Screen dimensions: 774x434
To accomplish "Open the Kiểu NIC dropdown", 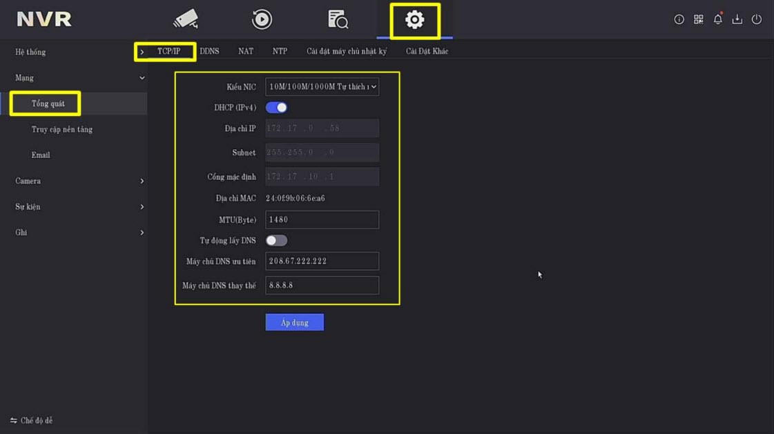I will [x=322, y=87].
